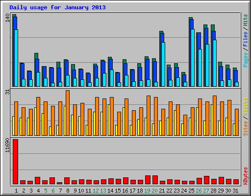Screen dimensions: 251x196
Task: Click green day label 26
Action: tap(199, 191)
